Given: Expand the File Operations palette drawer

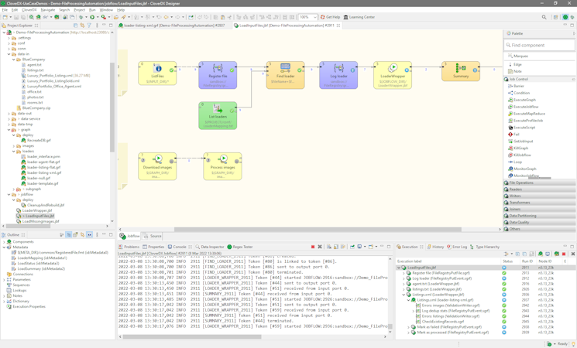Looking at the screenshot, I should [x=521, y=183].
